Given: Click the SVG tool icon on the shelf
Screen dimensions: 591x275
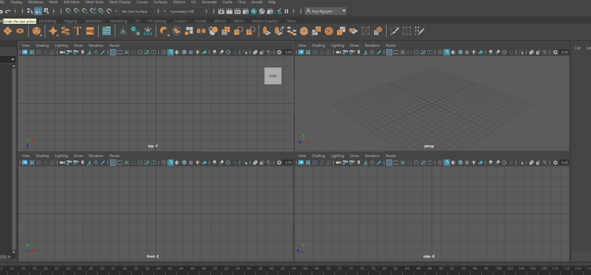Looking at the screenshot, I should (x=90, y=31).
